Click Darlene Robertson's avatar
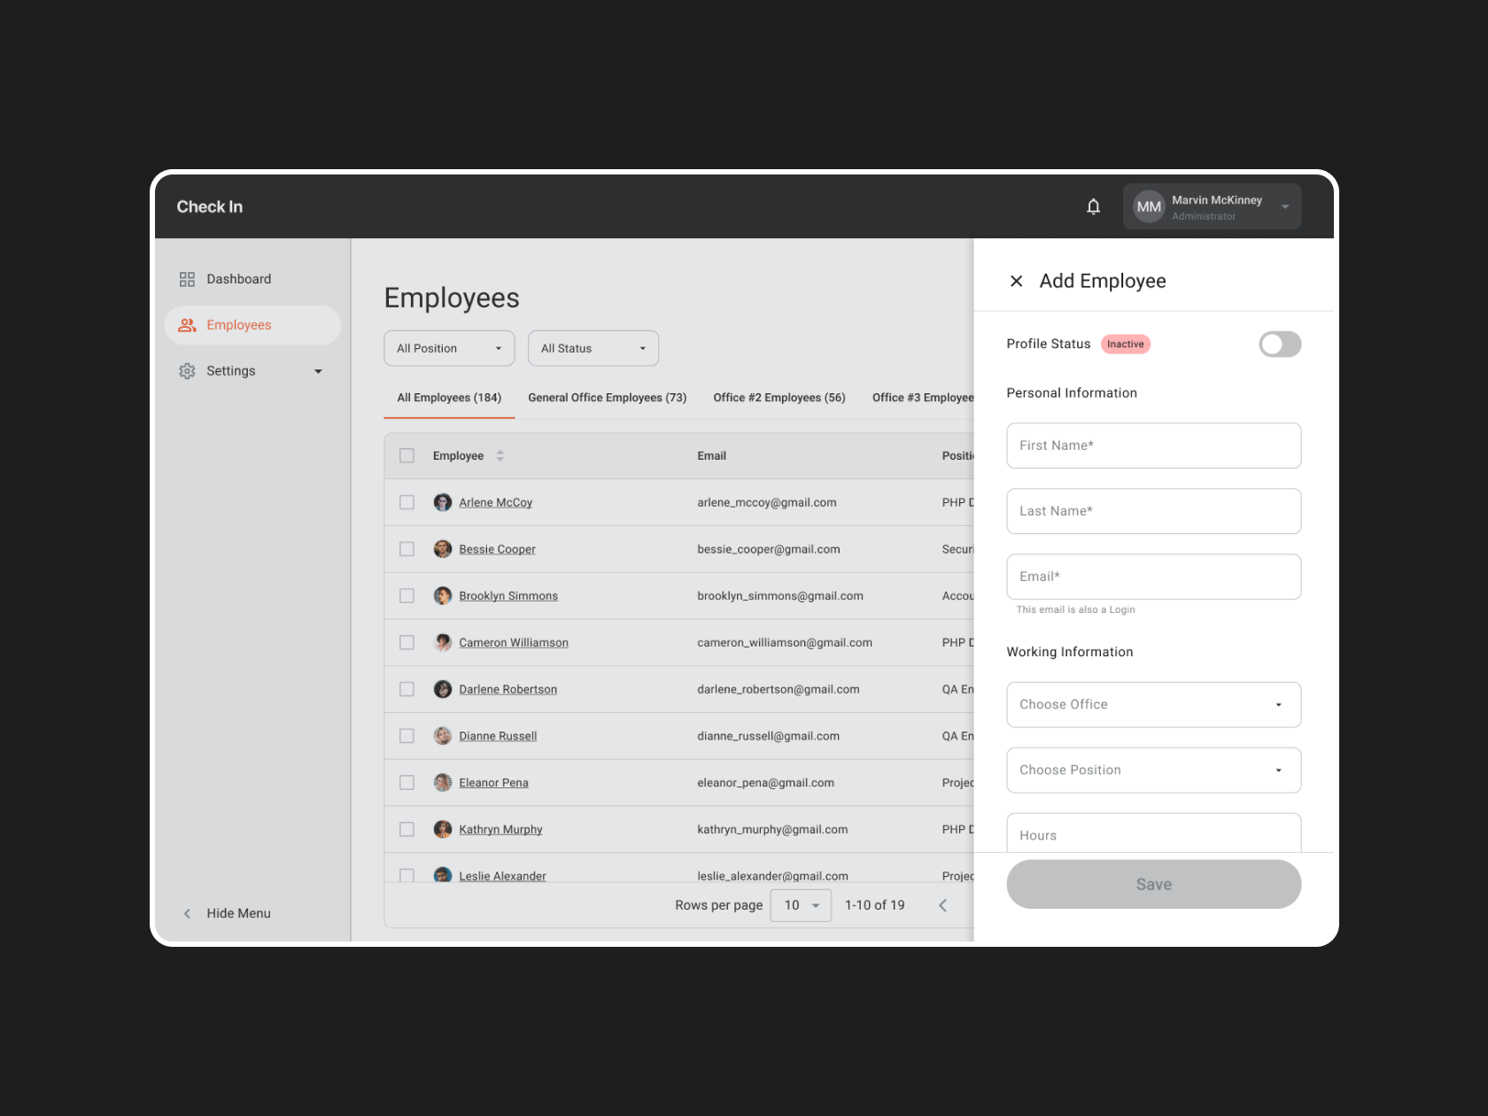1488x1116 pixels. pos(443,689)
